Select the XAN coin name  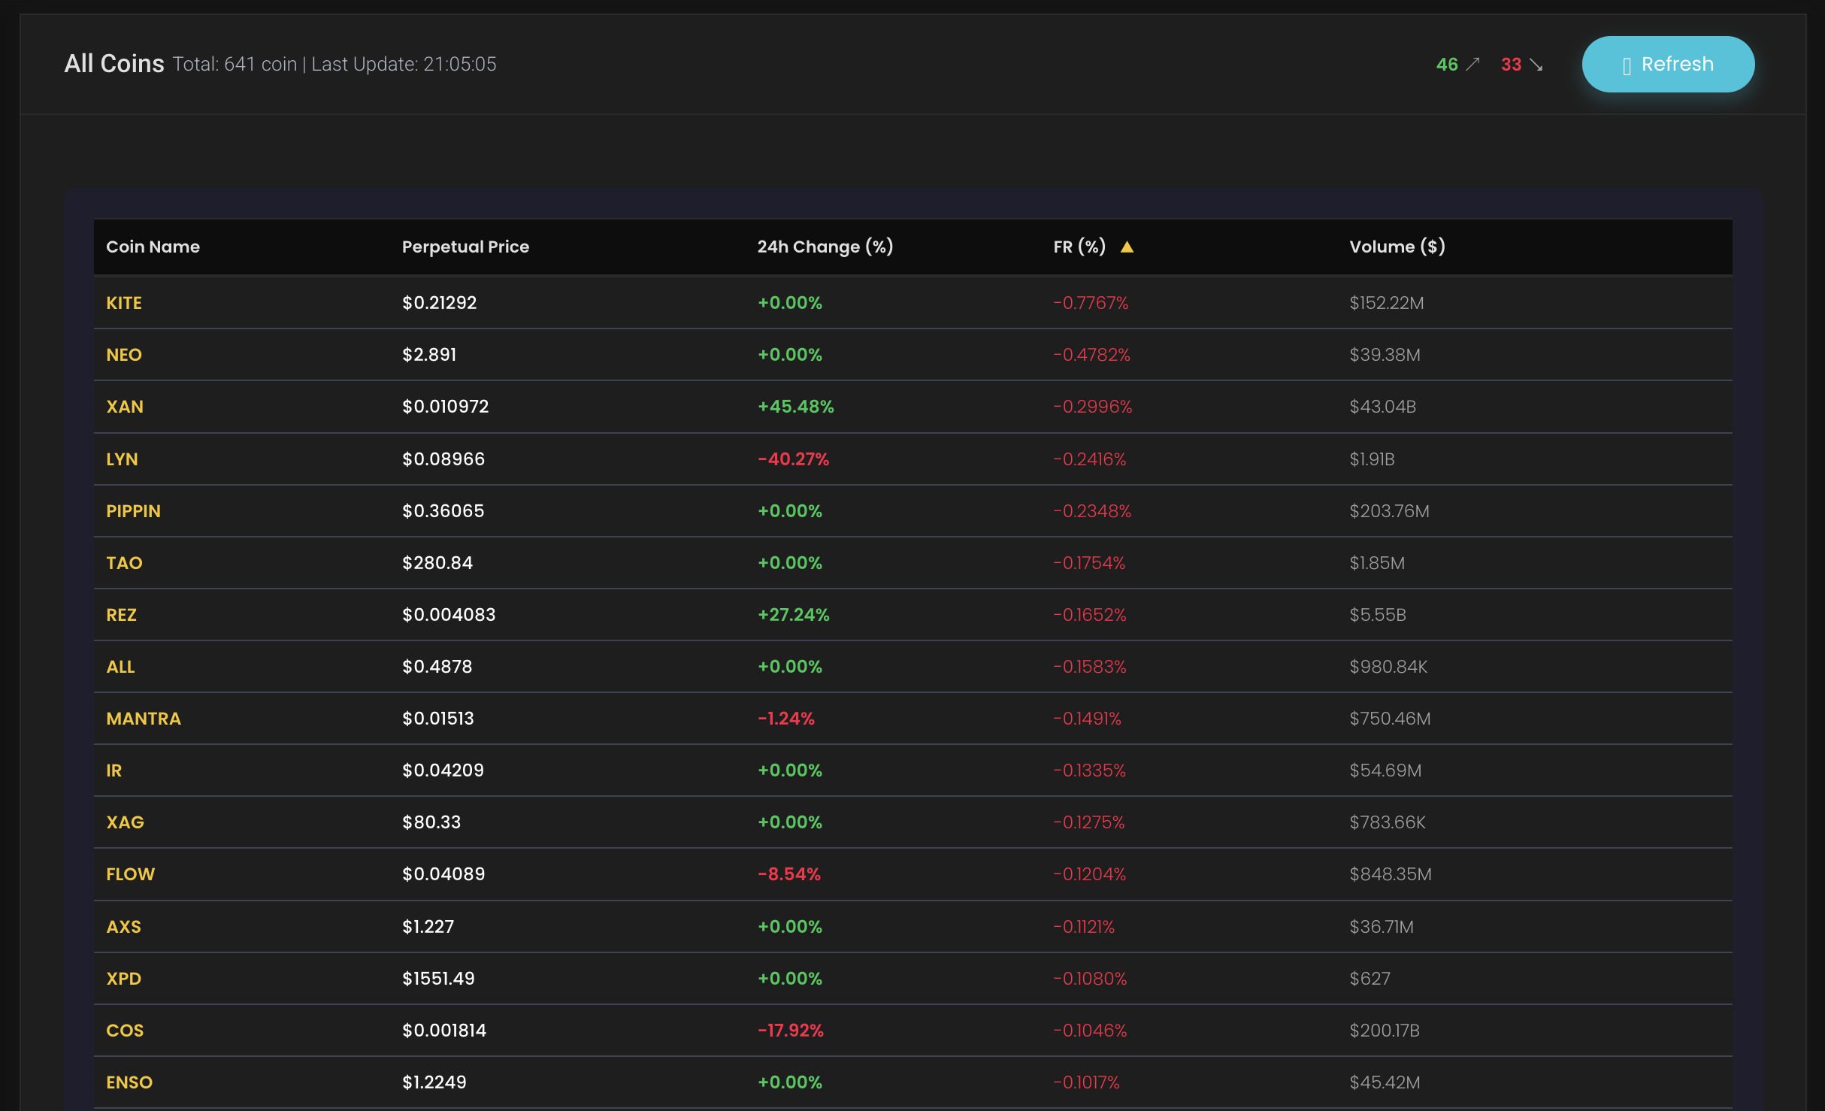[125, 407]
